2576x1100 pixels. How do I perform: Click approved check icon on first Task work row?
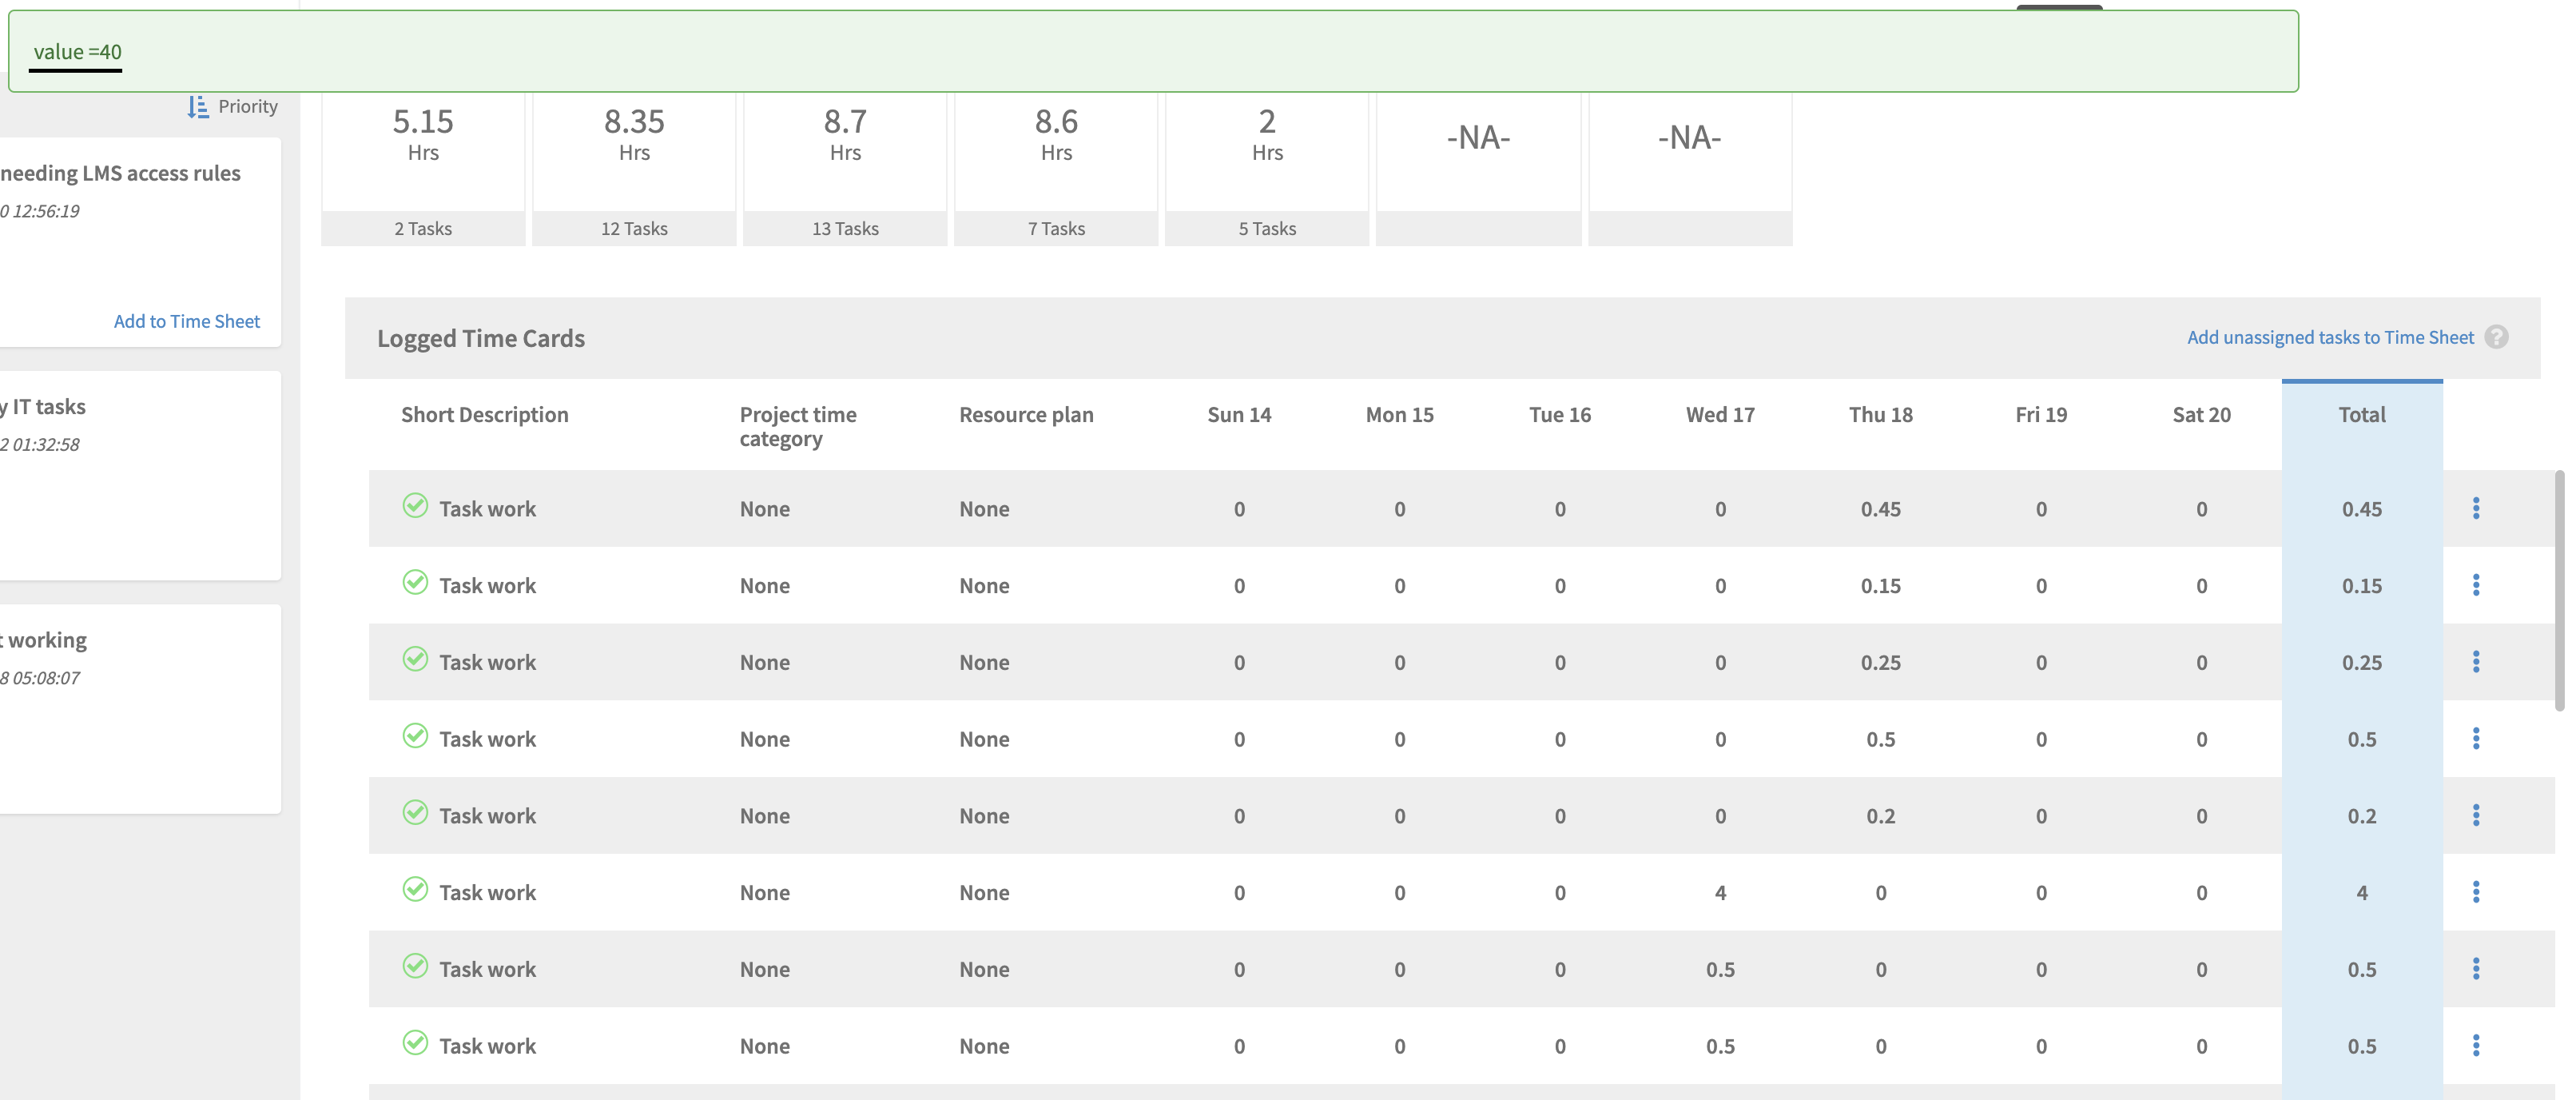click(x=415, y=507)
